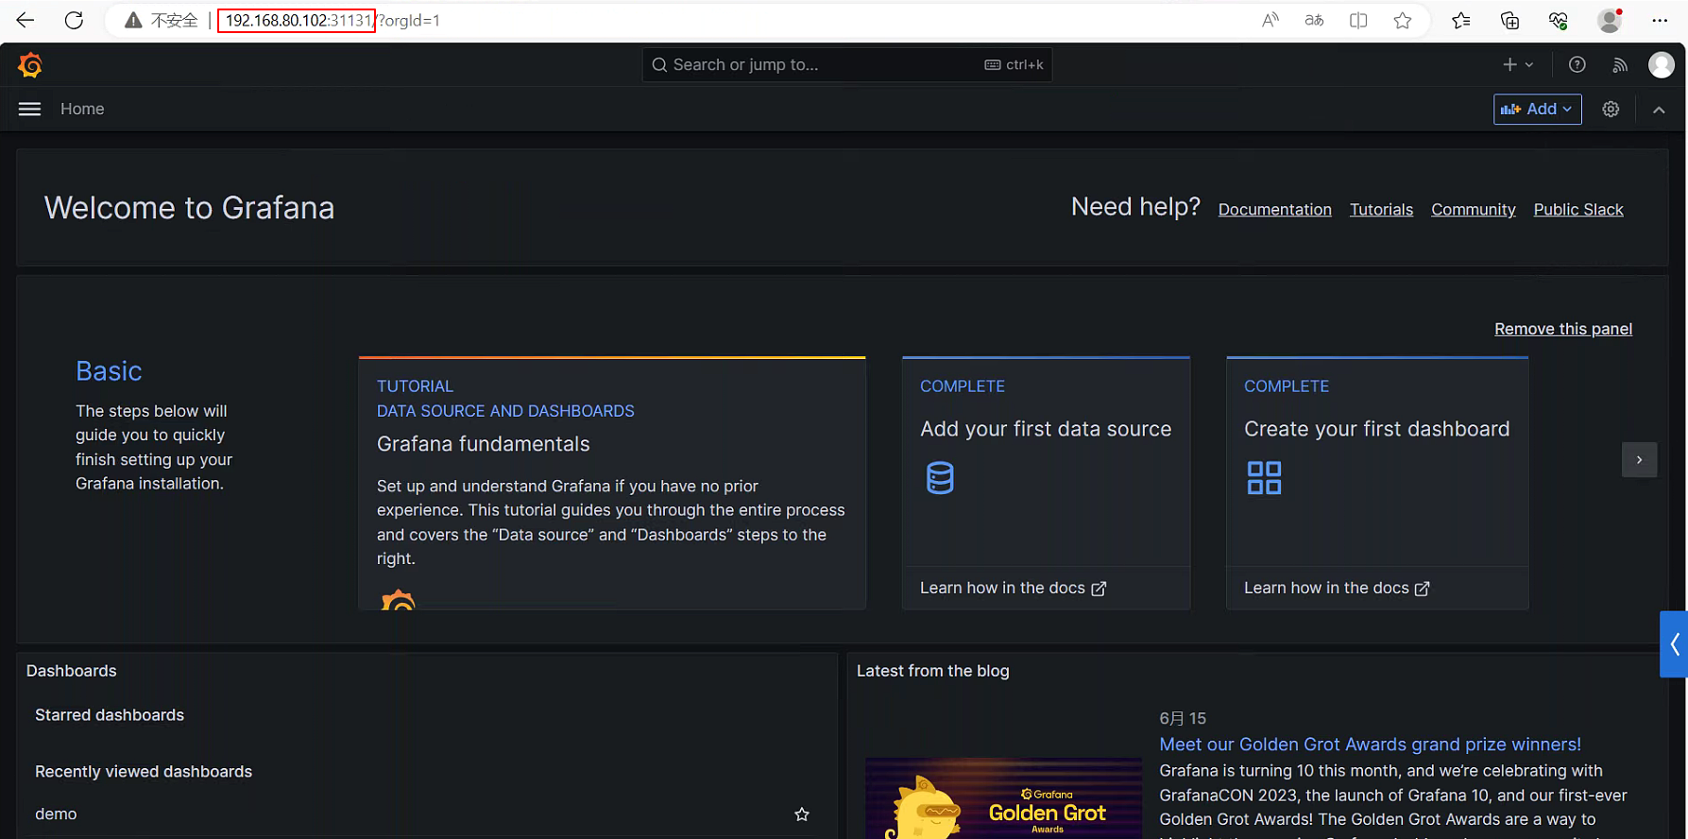Select the Create your first dashboard card
The width and height of the screenshot is (1688, 839).
click(x=1377, y=483)
